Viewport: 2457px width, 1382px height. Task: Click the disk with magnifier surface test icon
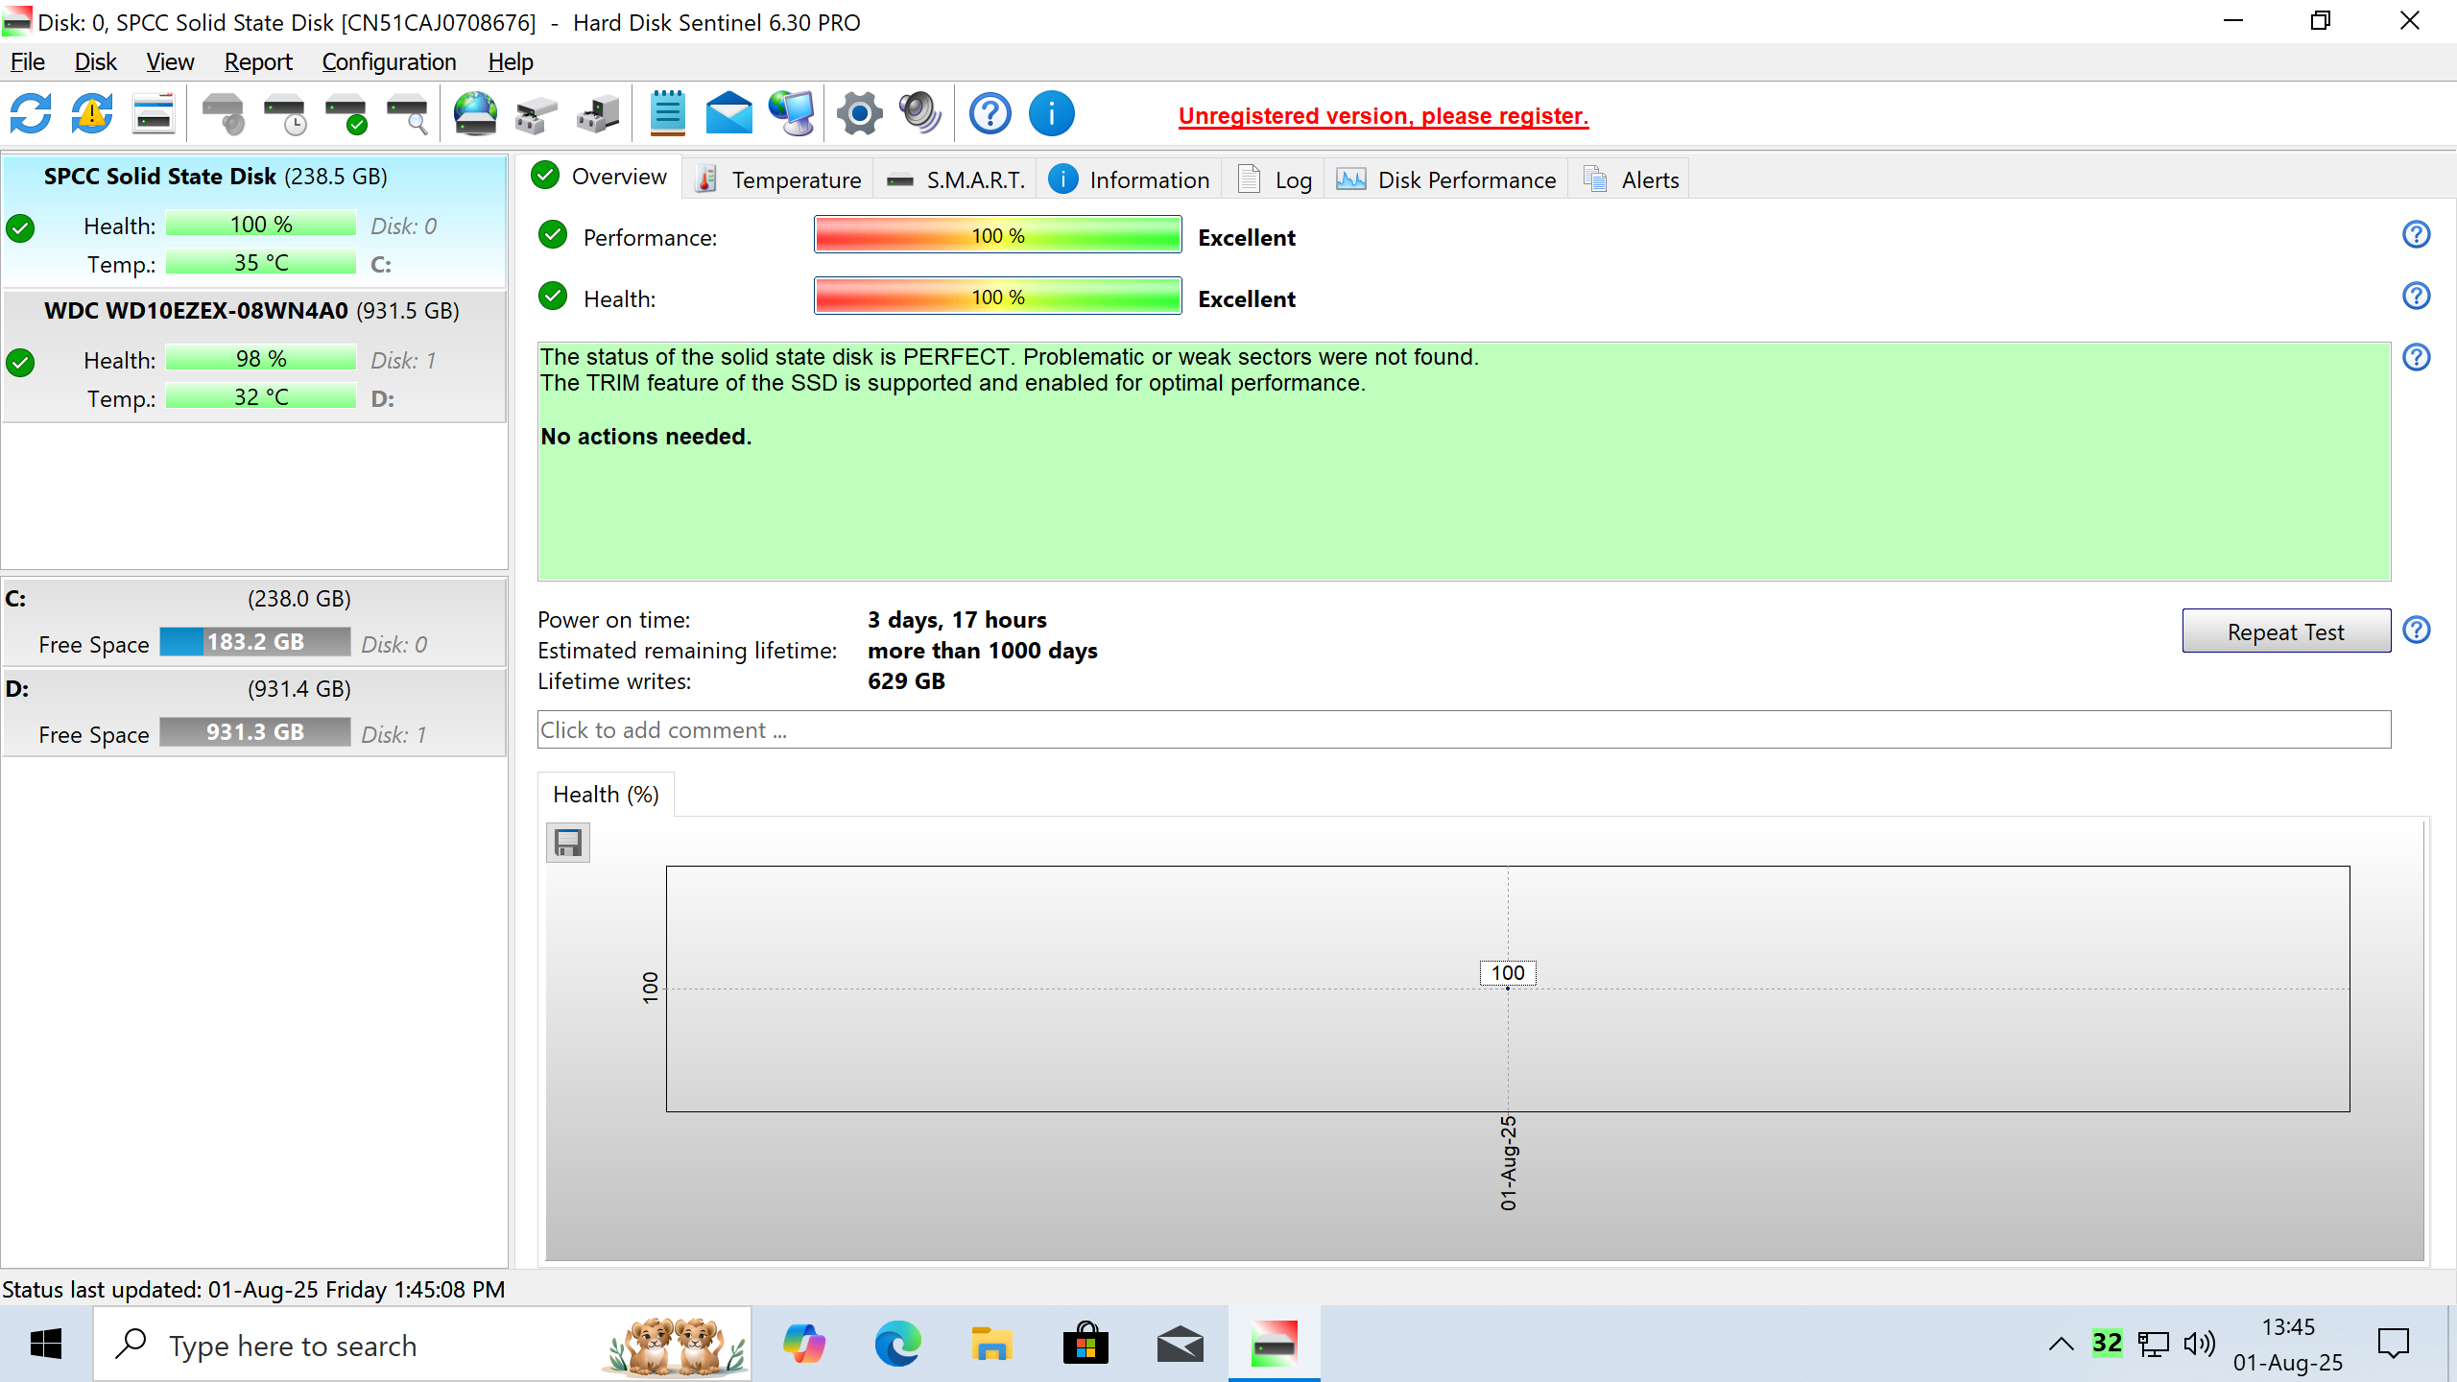click(407, 114)
